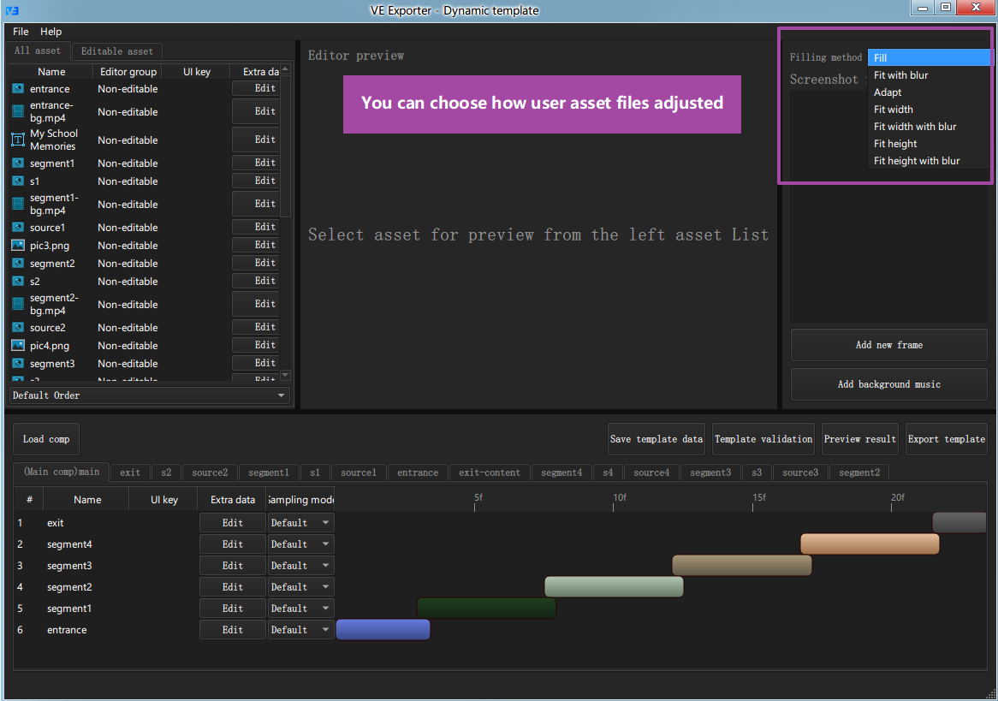Screen dimensions: 998x701
Task: Click the pic3.png image icon
Action: 18,245
